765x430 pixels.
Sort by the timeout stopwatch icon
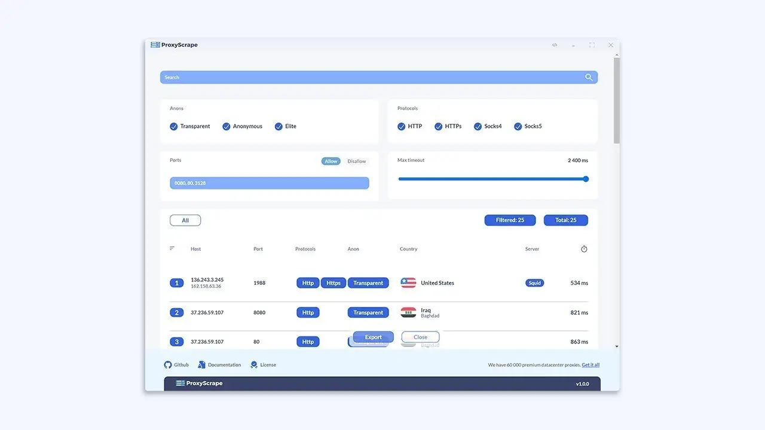584,249
